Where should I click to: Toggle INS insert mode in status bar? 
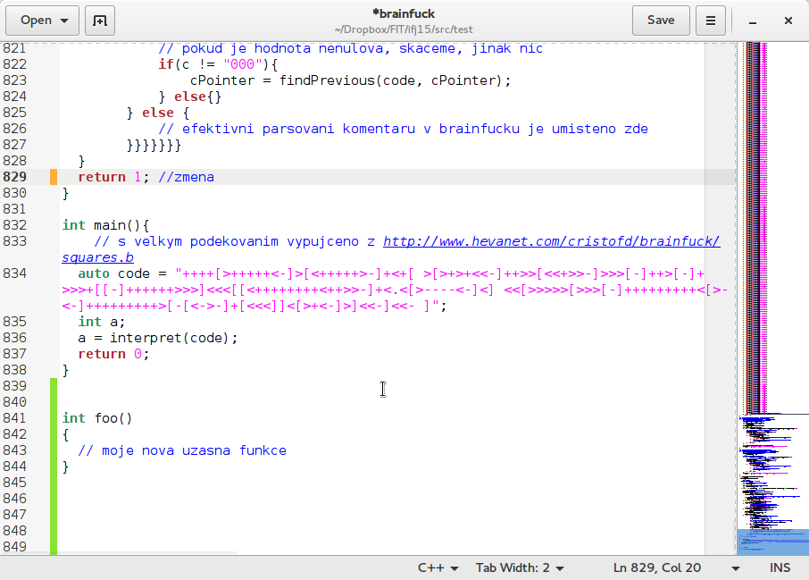(780, 567)
